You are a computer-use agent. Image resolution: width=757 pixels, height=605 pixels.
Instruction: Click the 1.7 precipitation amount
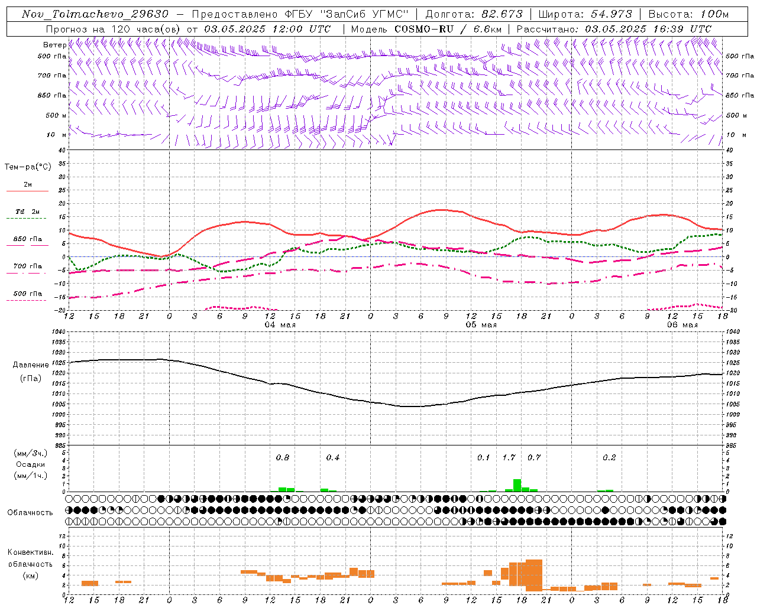[509, 458]
